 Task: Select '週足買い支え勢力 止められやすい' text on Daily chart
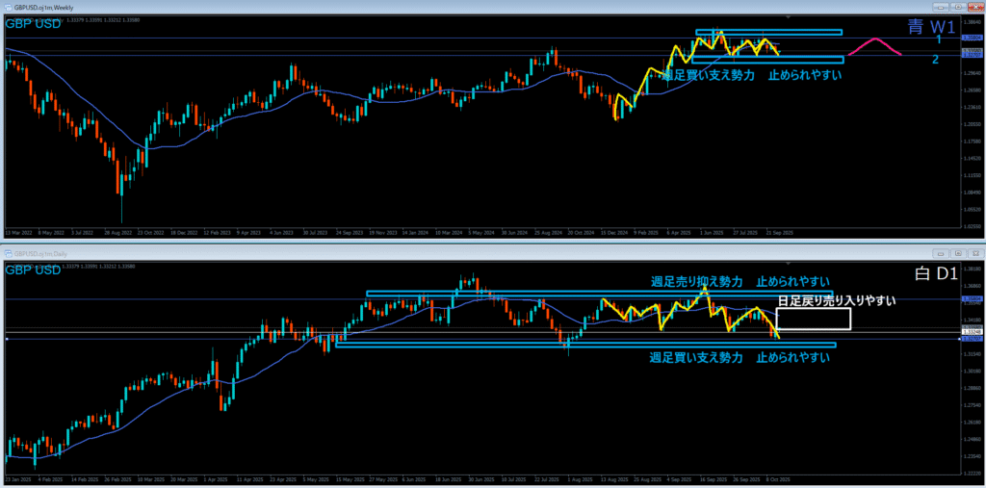[x=739, y=358]
